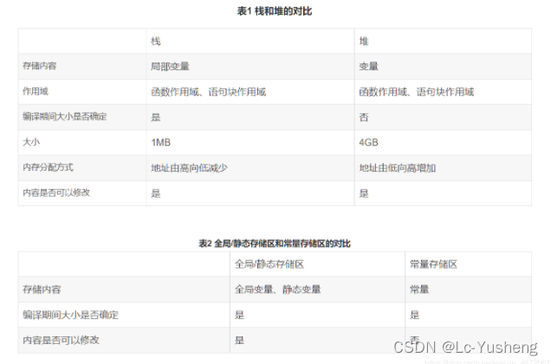Select the 4GB size cell

(x=369, y=142)
